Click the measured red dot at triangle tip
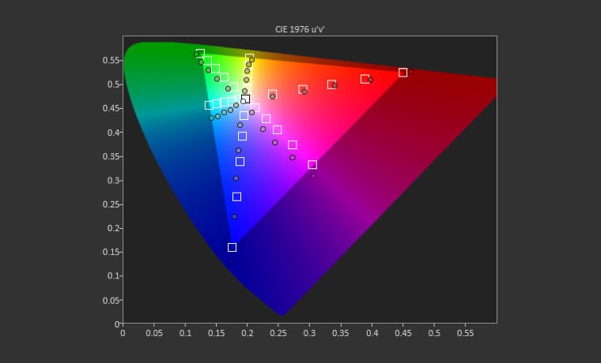This screenshot has height=363, width=601. click(x=411, y=72)
